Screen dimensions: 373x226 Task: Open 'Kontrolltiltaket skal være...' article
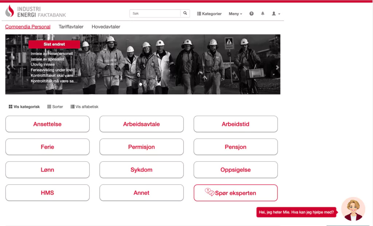(x=54, y=75)
